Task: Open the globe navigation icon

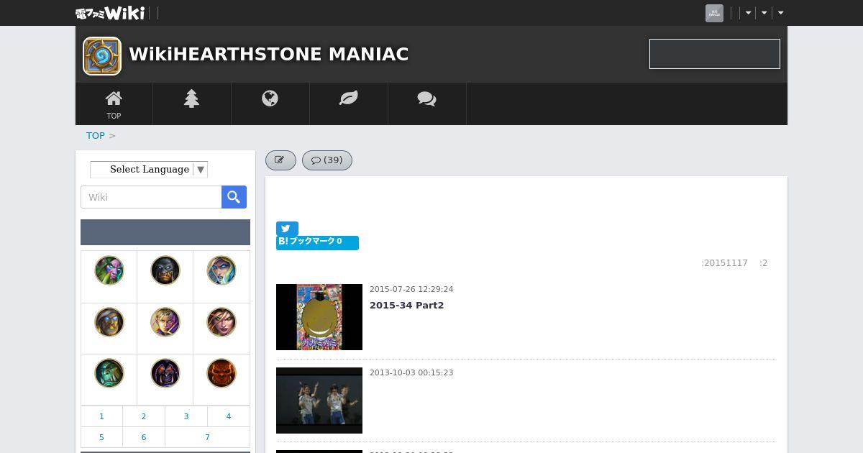Action: (x=270, y=99)
